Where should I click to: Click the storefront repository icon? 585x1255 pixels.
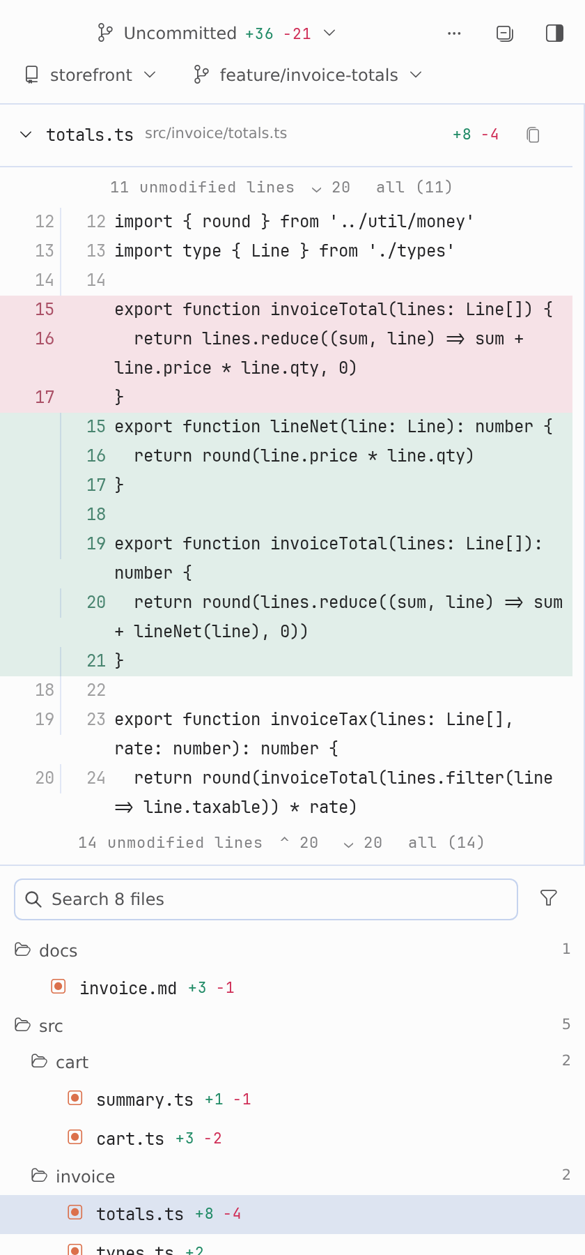[31, 75]
